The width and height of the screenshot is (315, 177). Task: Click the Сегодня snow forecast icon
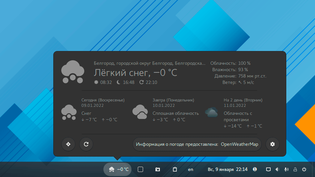(x=69, y=112)
